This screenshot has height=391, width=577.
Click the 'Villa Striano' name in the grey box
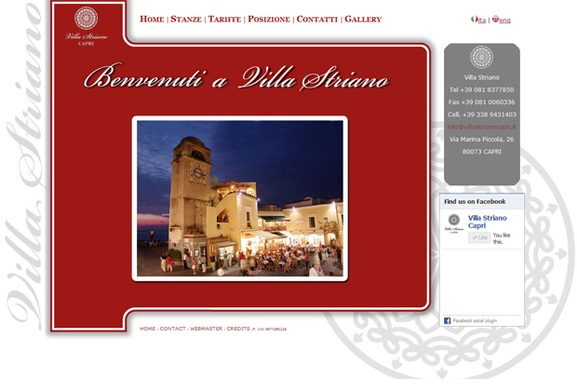click(481, 77)
